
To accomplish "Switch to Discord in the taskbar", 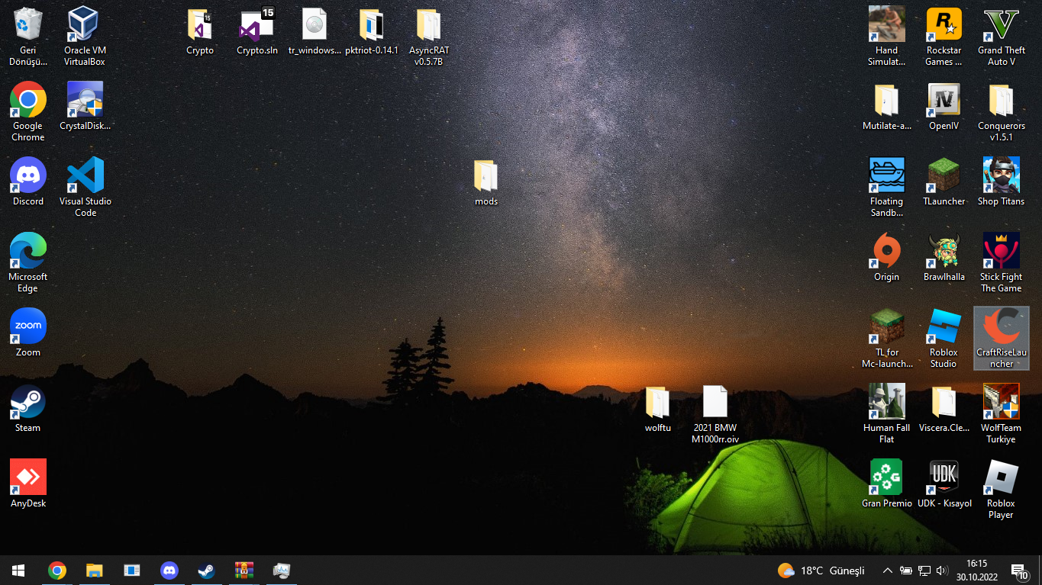I will pos(169,570).
